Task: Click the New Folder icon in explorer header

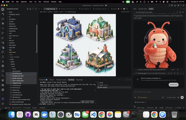Action: point(30,9)
